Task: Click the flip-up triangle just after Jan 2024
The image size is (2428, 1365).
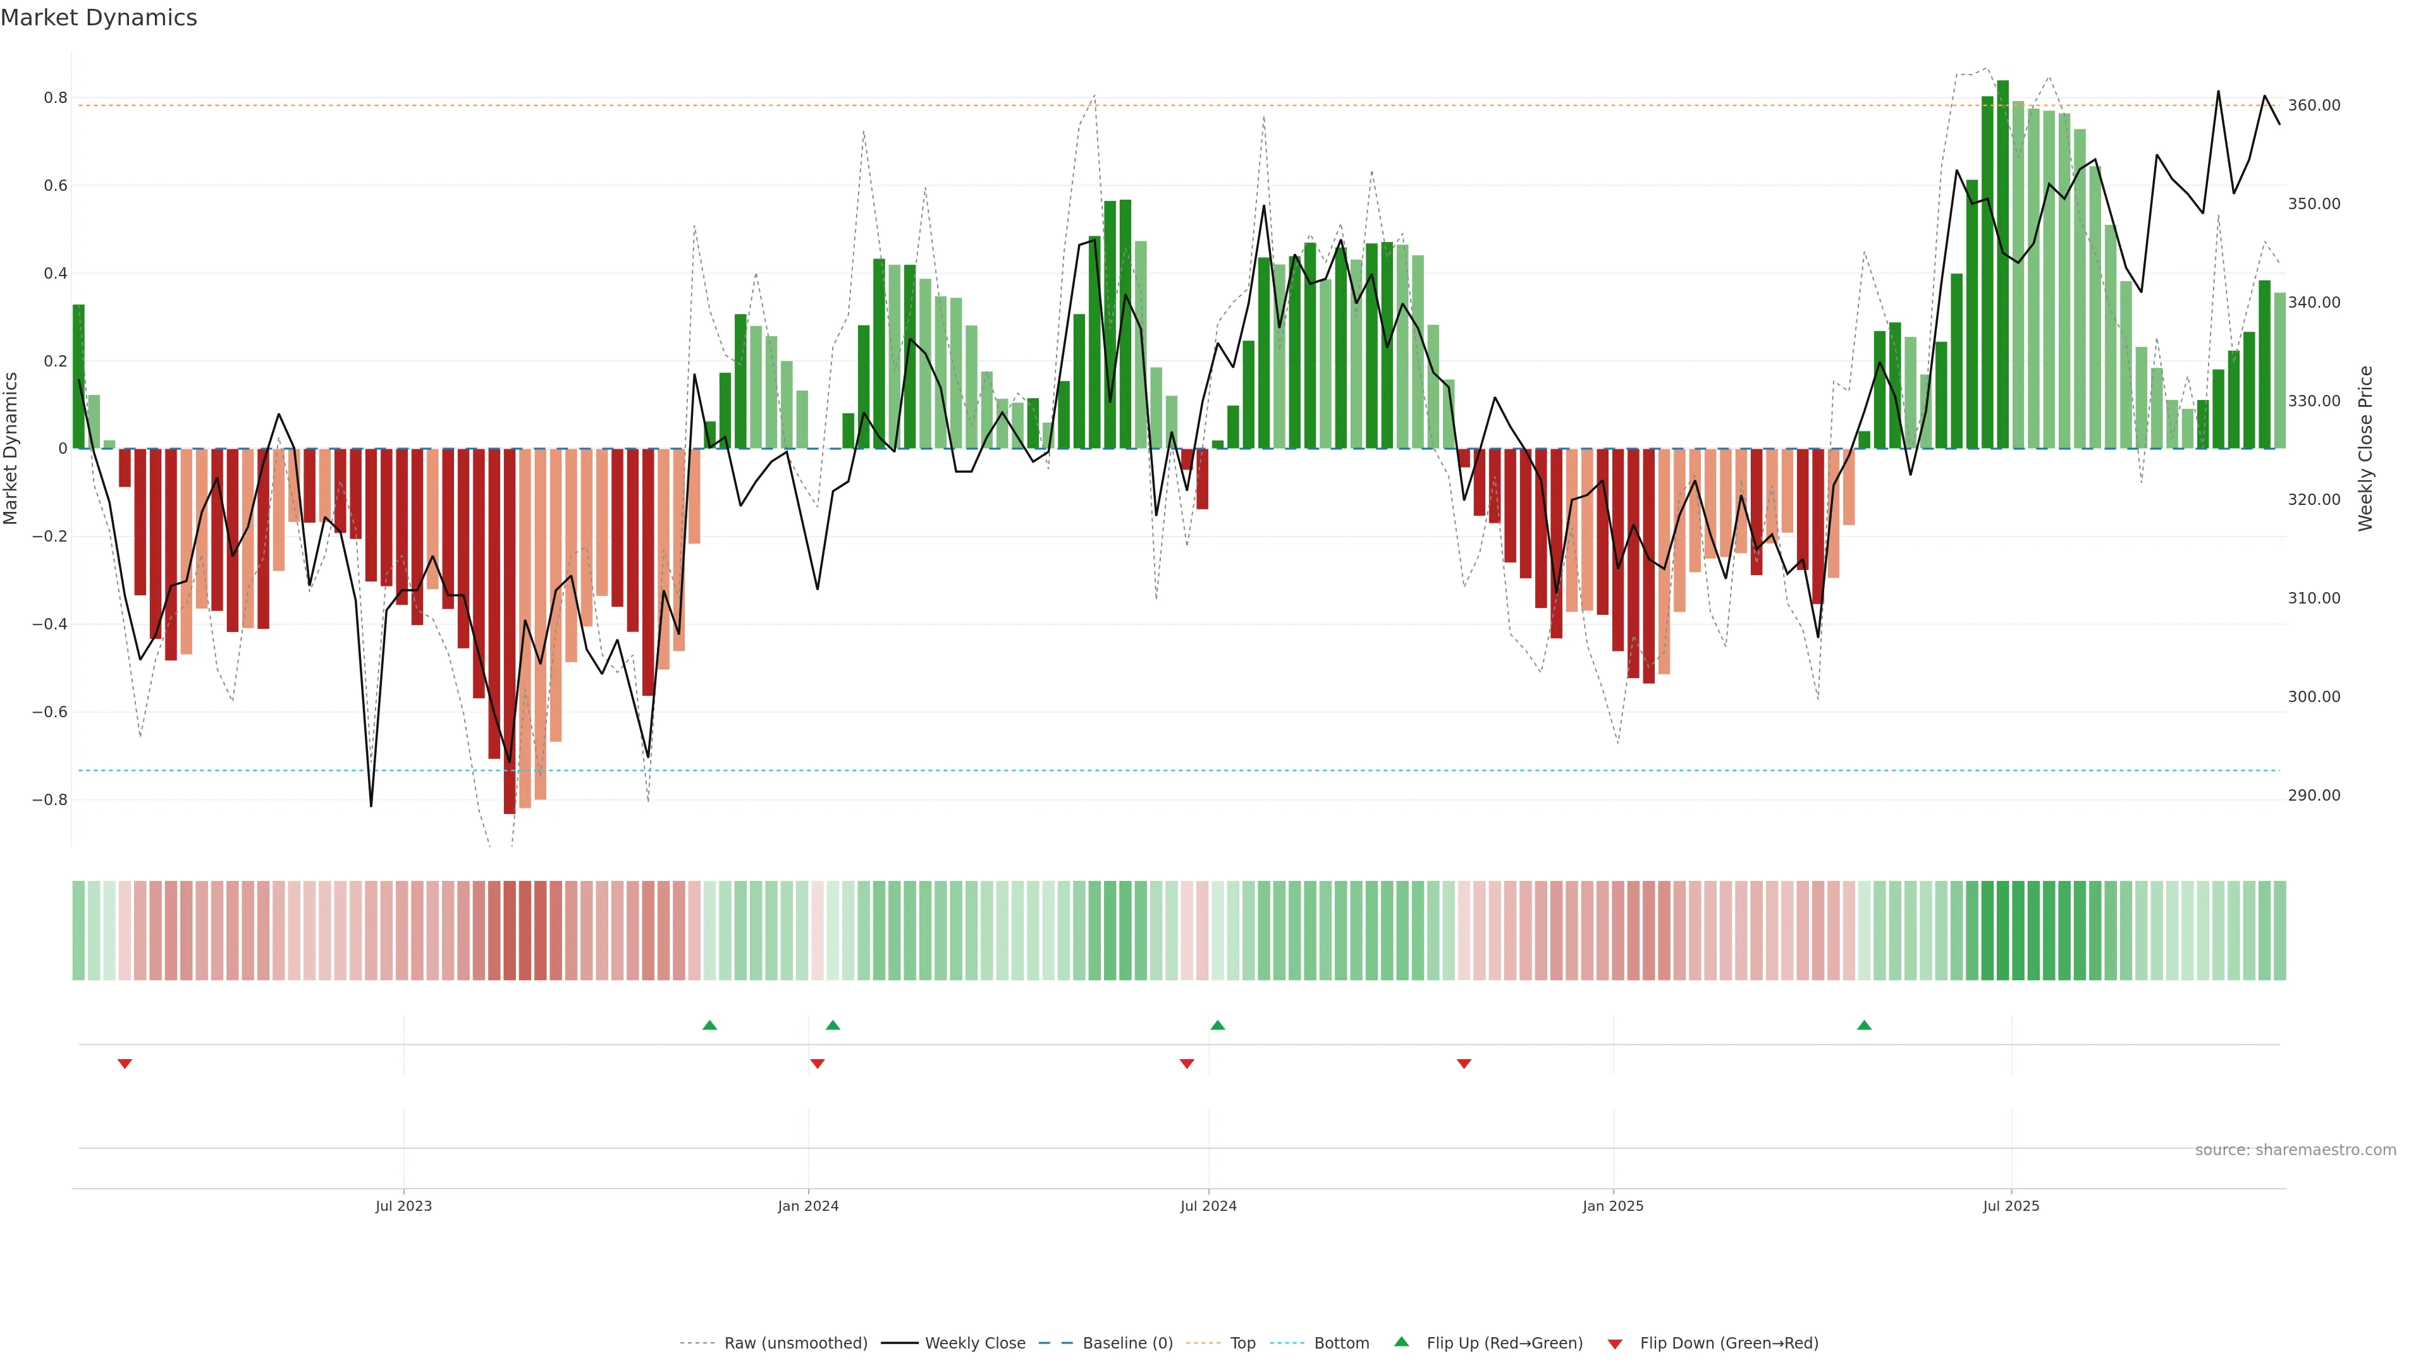Action: (832, 1025)
